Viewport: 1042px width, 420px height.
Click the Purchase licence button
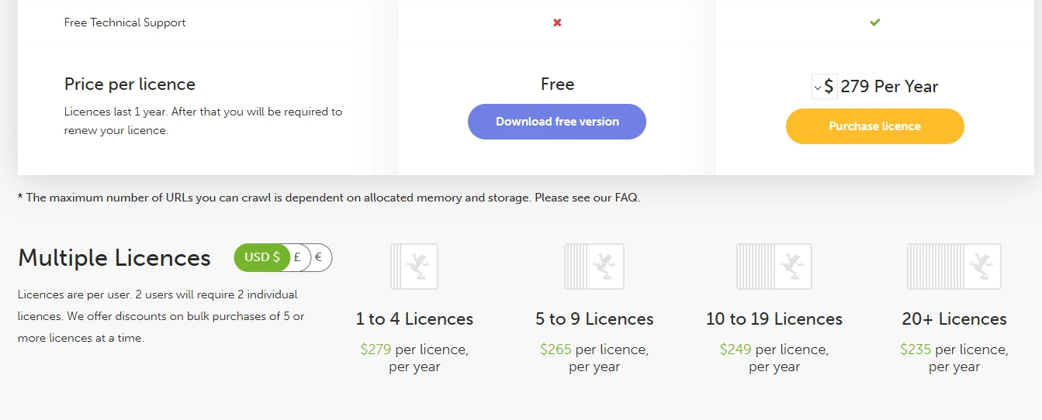[875, 126]
